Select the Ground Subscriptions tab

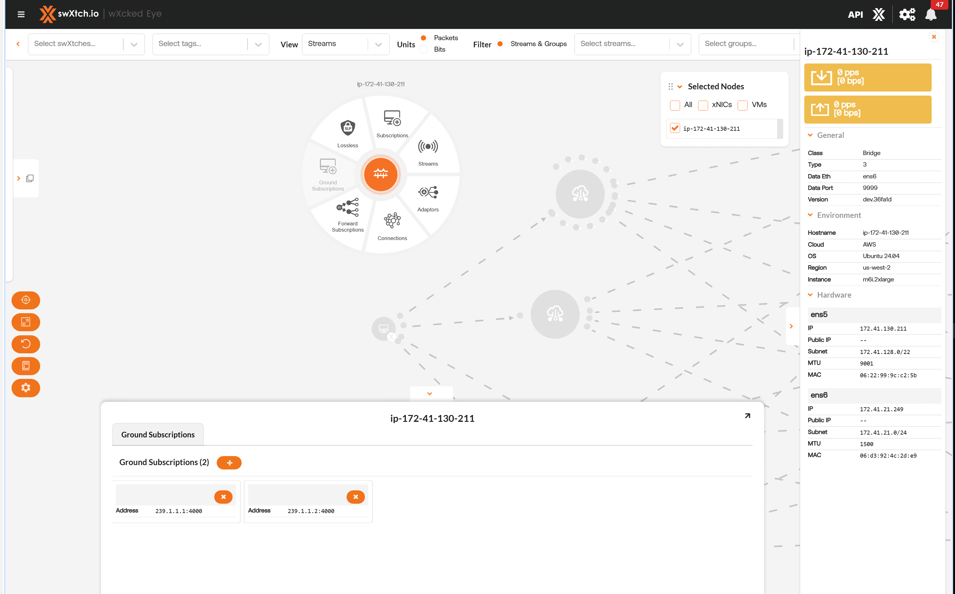158,435
